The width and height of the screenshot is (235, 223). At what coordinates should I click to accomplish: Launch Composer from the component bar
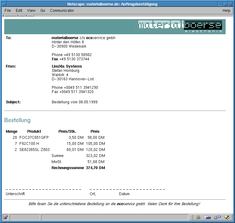(x=227, y=217)
